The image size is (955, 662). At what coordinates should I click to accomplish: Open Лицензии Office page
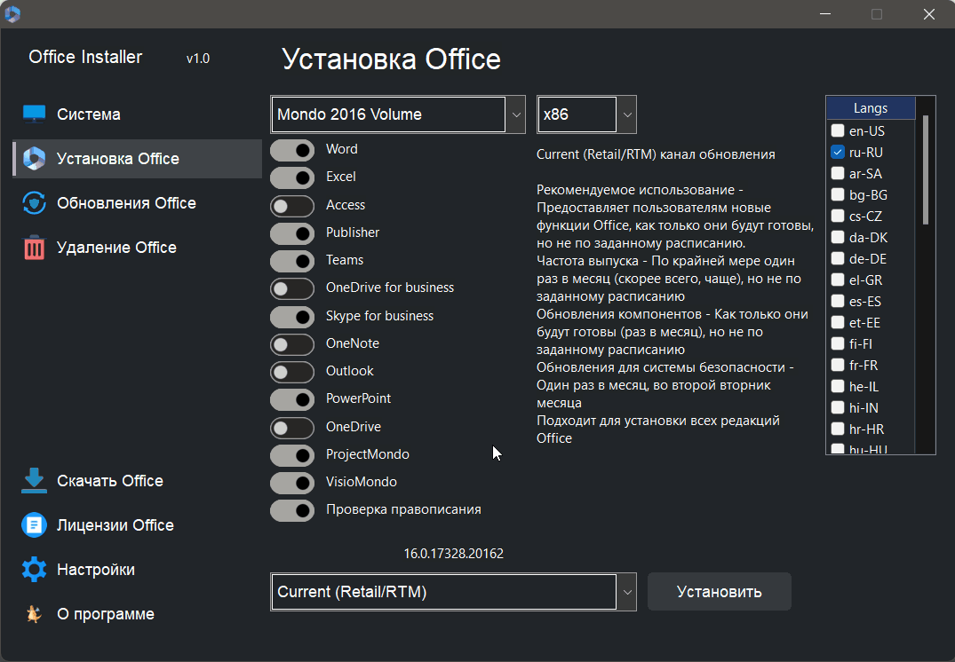137,524
